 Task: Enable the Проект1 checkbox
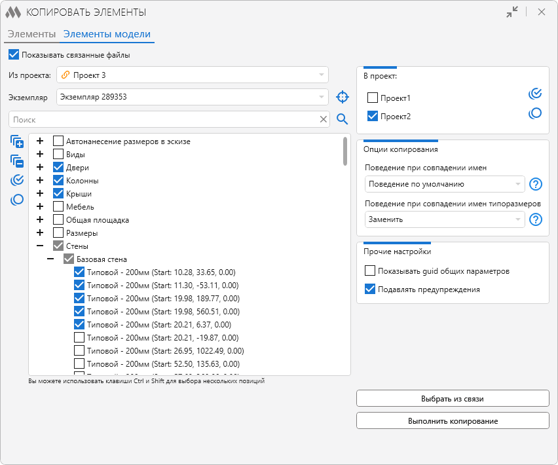click(x=373, y=98)
